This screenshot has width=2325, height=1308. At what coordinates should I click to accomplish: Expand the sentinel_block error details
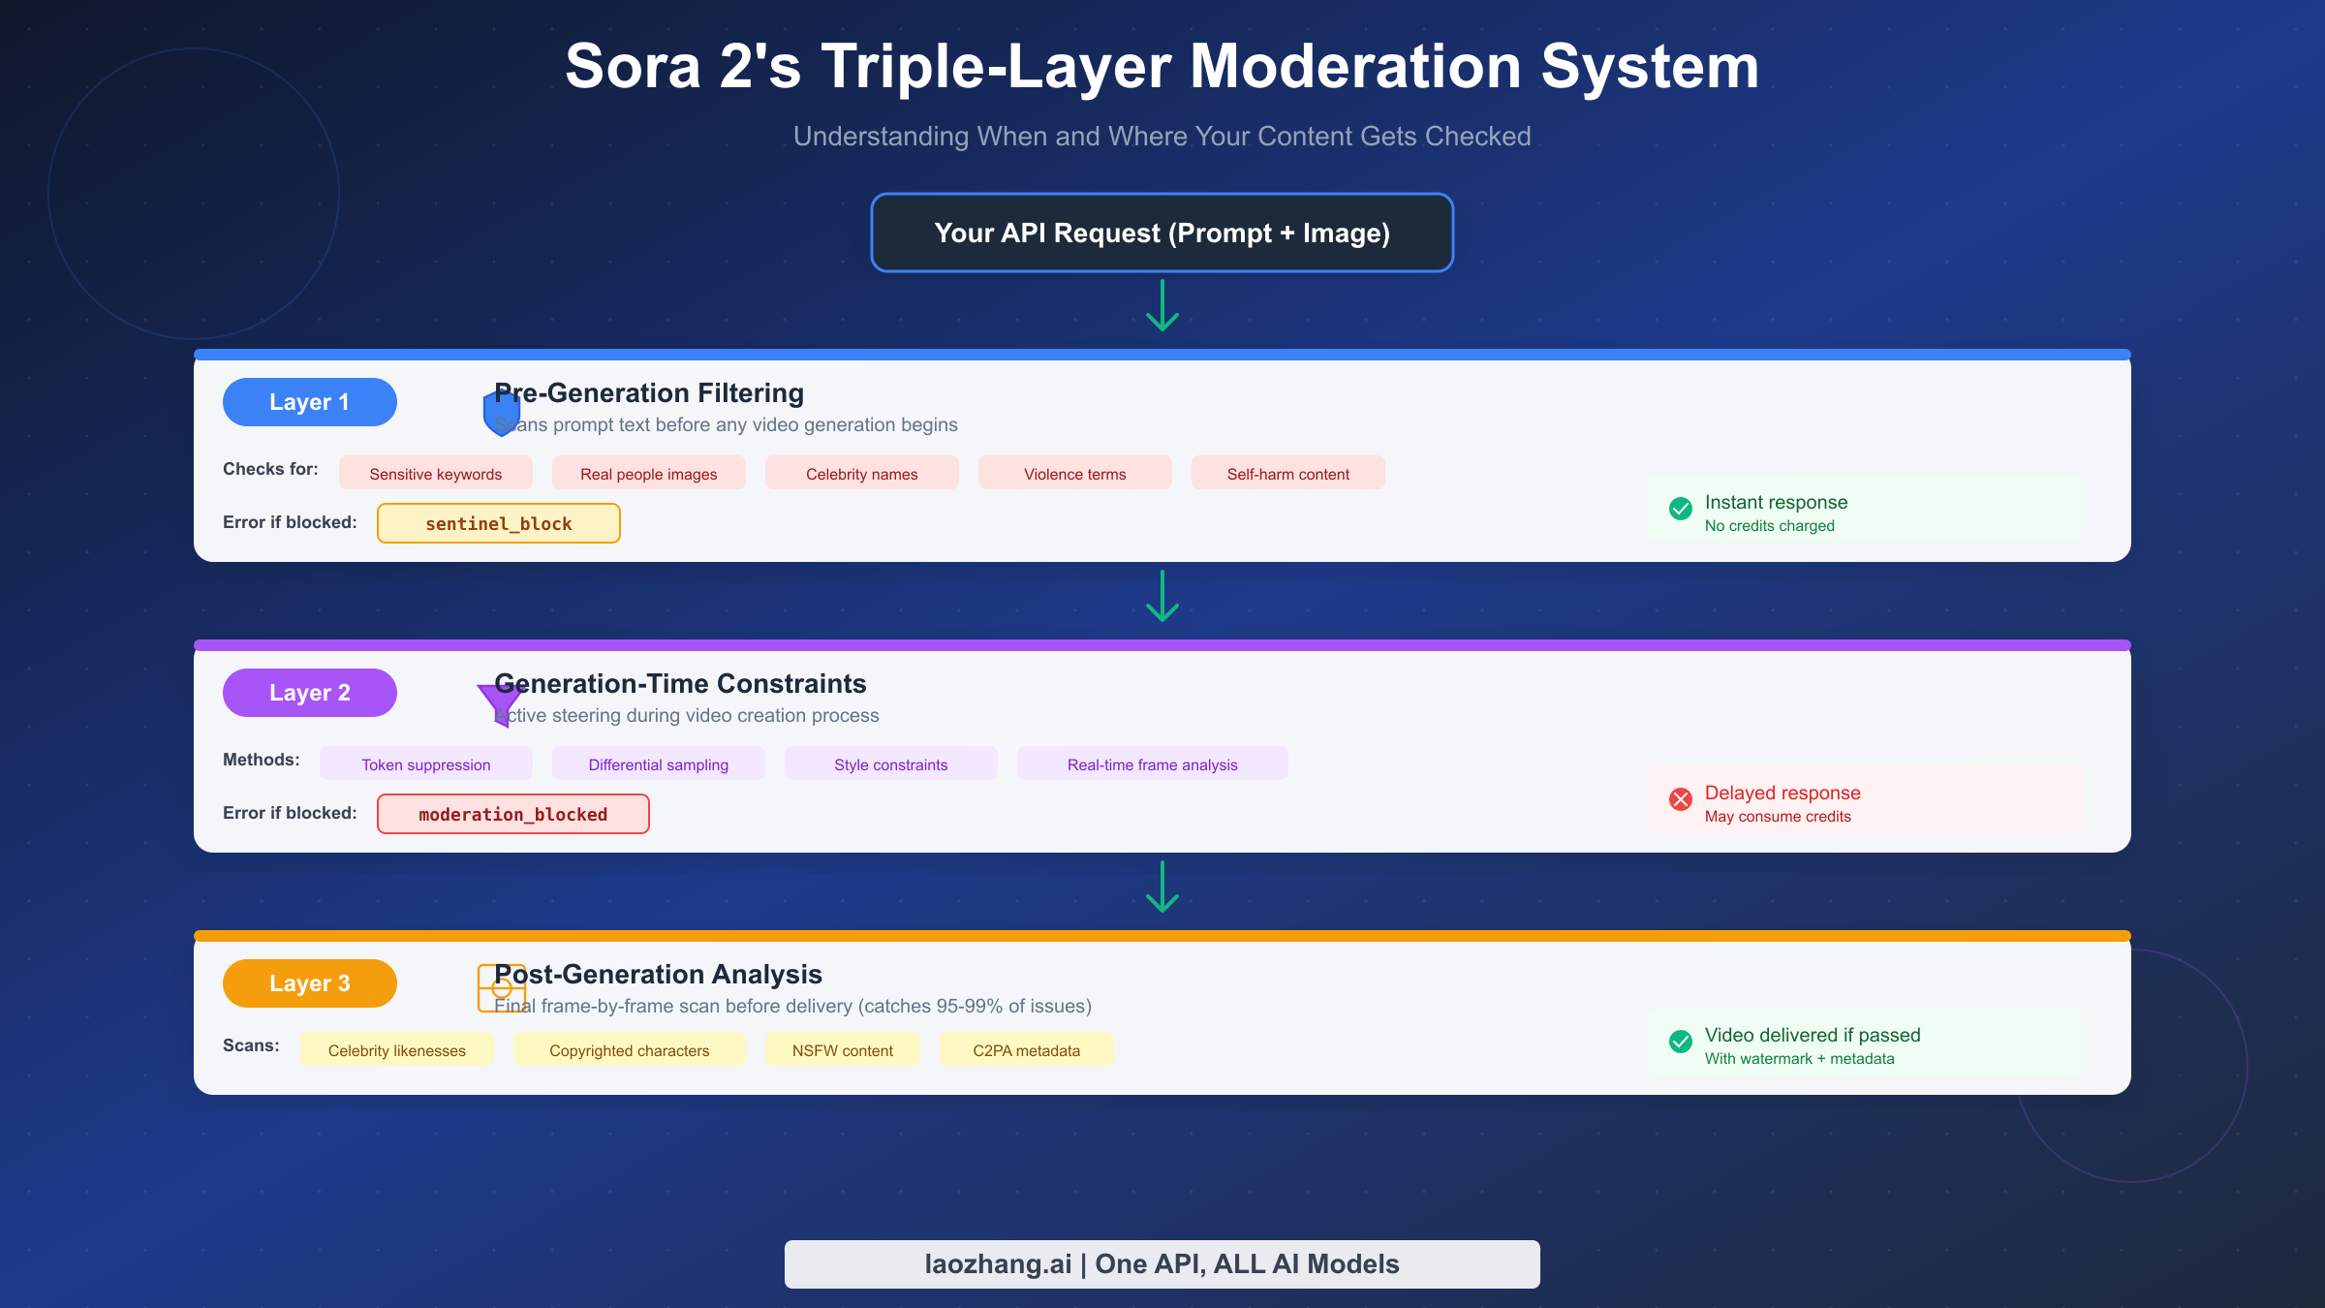[498, 522]
